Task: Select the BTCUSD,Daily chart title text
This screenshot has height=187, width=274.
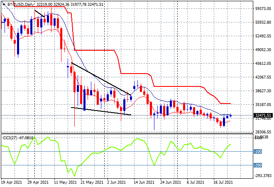Action: [21, 5]
